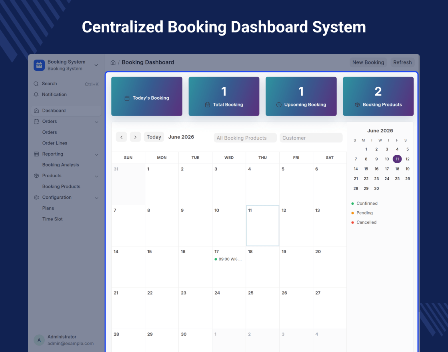Click the Notification bell icon
448x352 pixels.
click(36, 94)
